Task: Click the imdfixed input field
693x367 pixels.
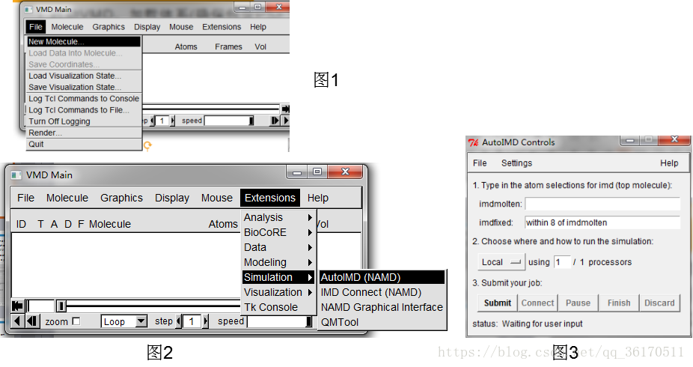Action: pyautogui.click(x=602, y=223)
